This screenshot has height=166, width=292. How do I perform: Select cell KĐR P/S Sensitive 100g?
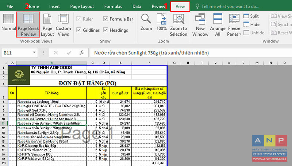tap(51, 154)
